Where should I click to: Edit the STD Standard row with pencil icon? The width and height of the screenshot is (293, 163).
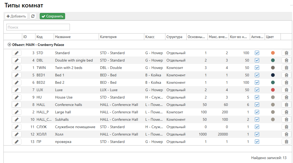pyautogui.click(x=16, y=53)
